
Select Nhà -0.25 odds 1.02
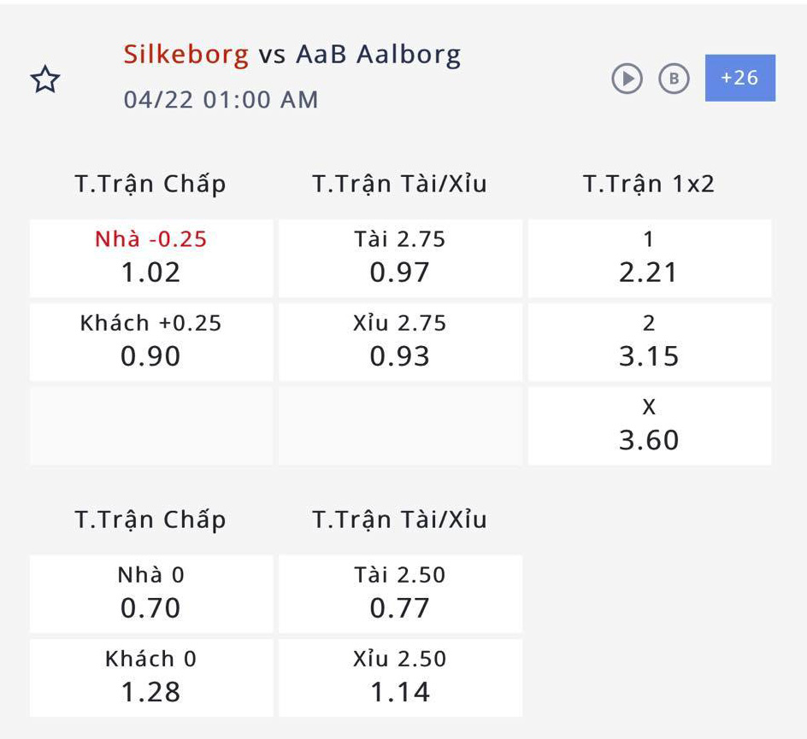pos(151,258)
